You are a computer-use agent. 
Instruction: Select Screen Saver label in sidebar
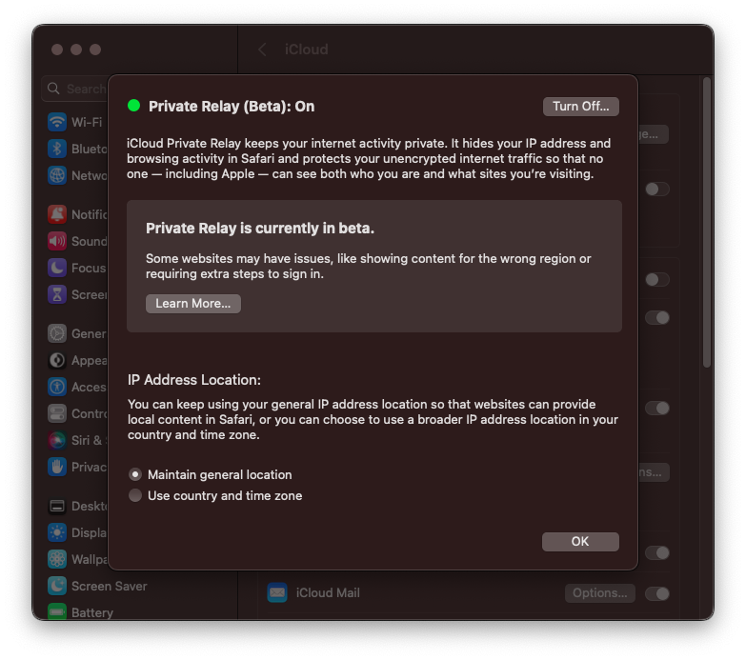(x=109, y=586)
